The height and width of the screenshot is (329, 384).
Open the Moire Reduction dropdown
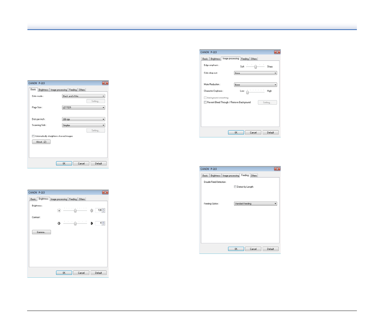(256, 85)
